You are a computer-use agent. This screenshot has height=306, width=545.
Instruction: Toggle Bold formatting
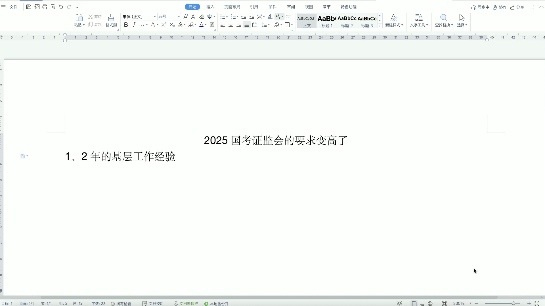[x=126, y=25]
